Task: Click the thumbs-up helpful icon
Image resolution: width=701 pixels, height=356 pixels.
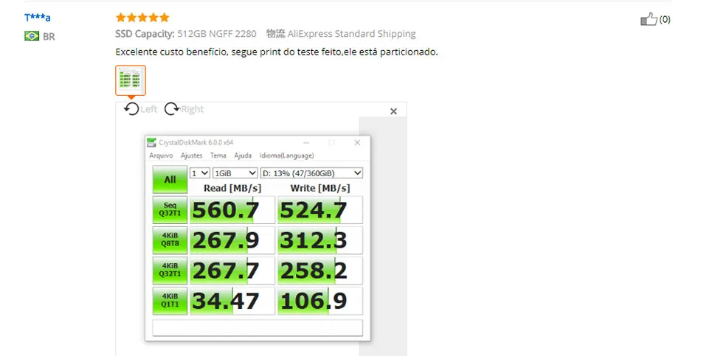Action: coord(649,19)
